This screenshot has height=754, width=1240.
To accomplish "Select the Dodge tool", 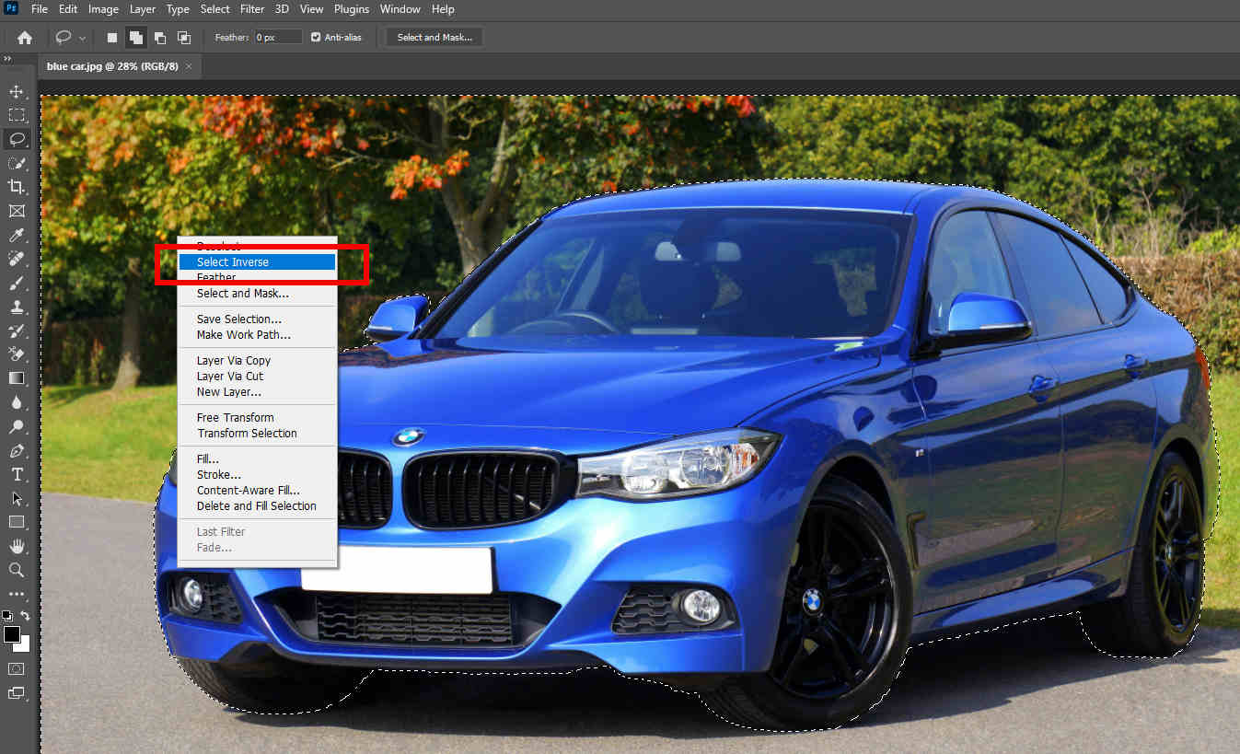I will pyautogui.click(x=17, y=426).
